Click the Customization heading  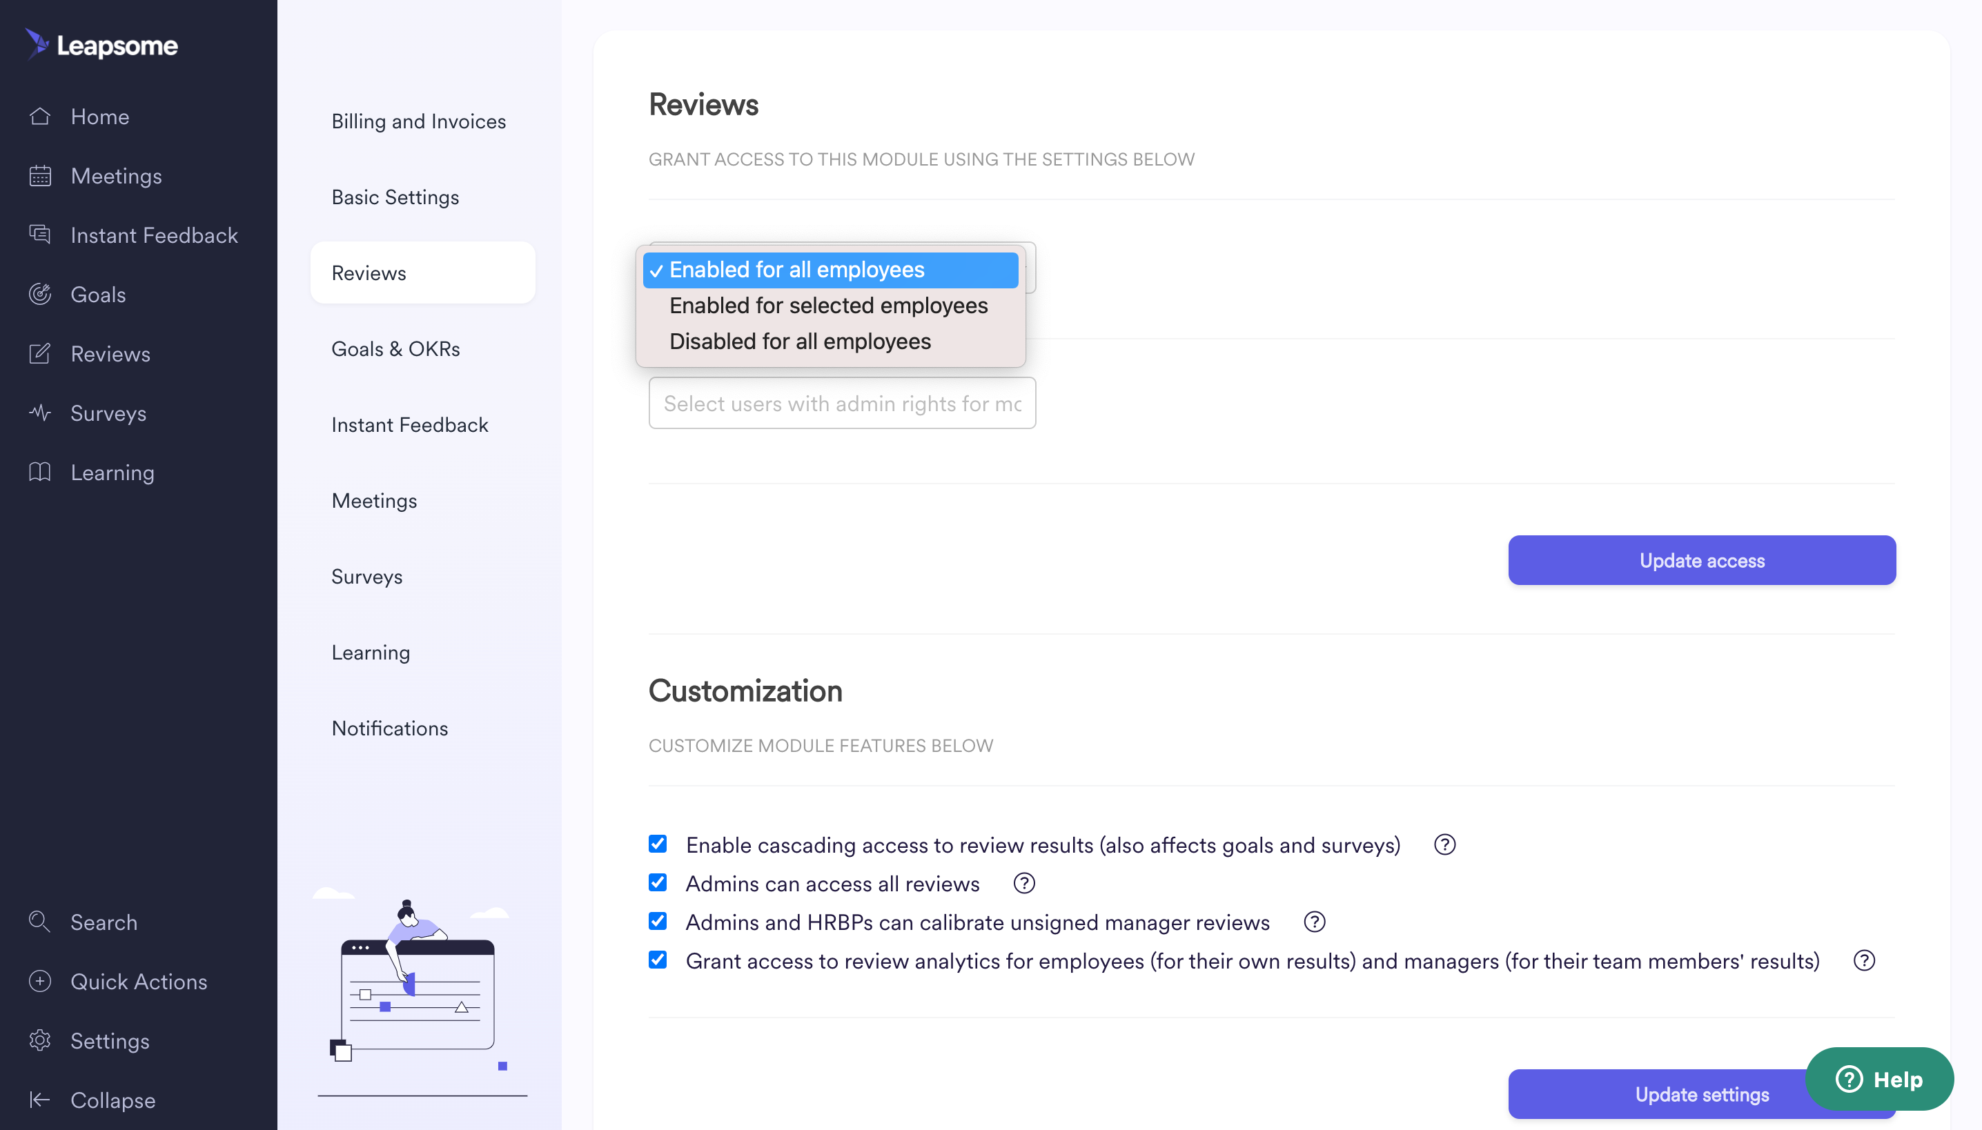[745, 690]
